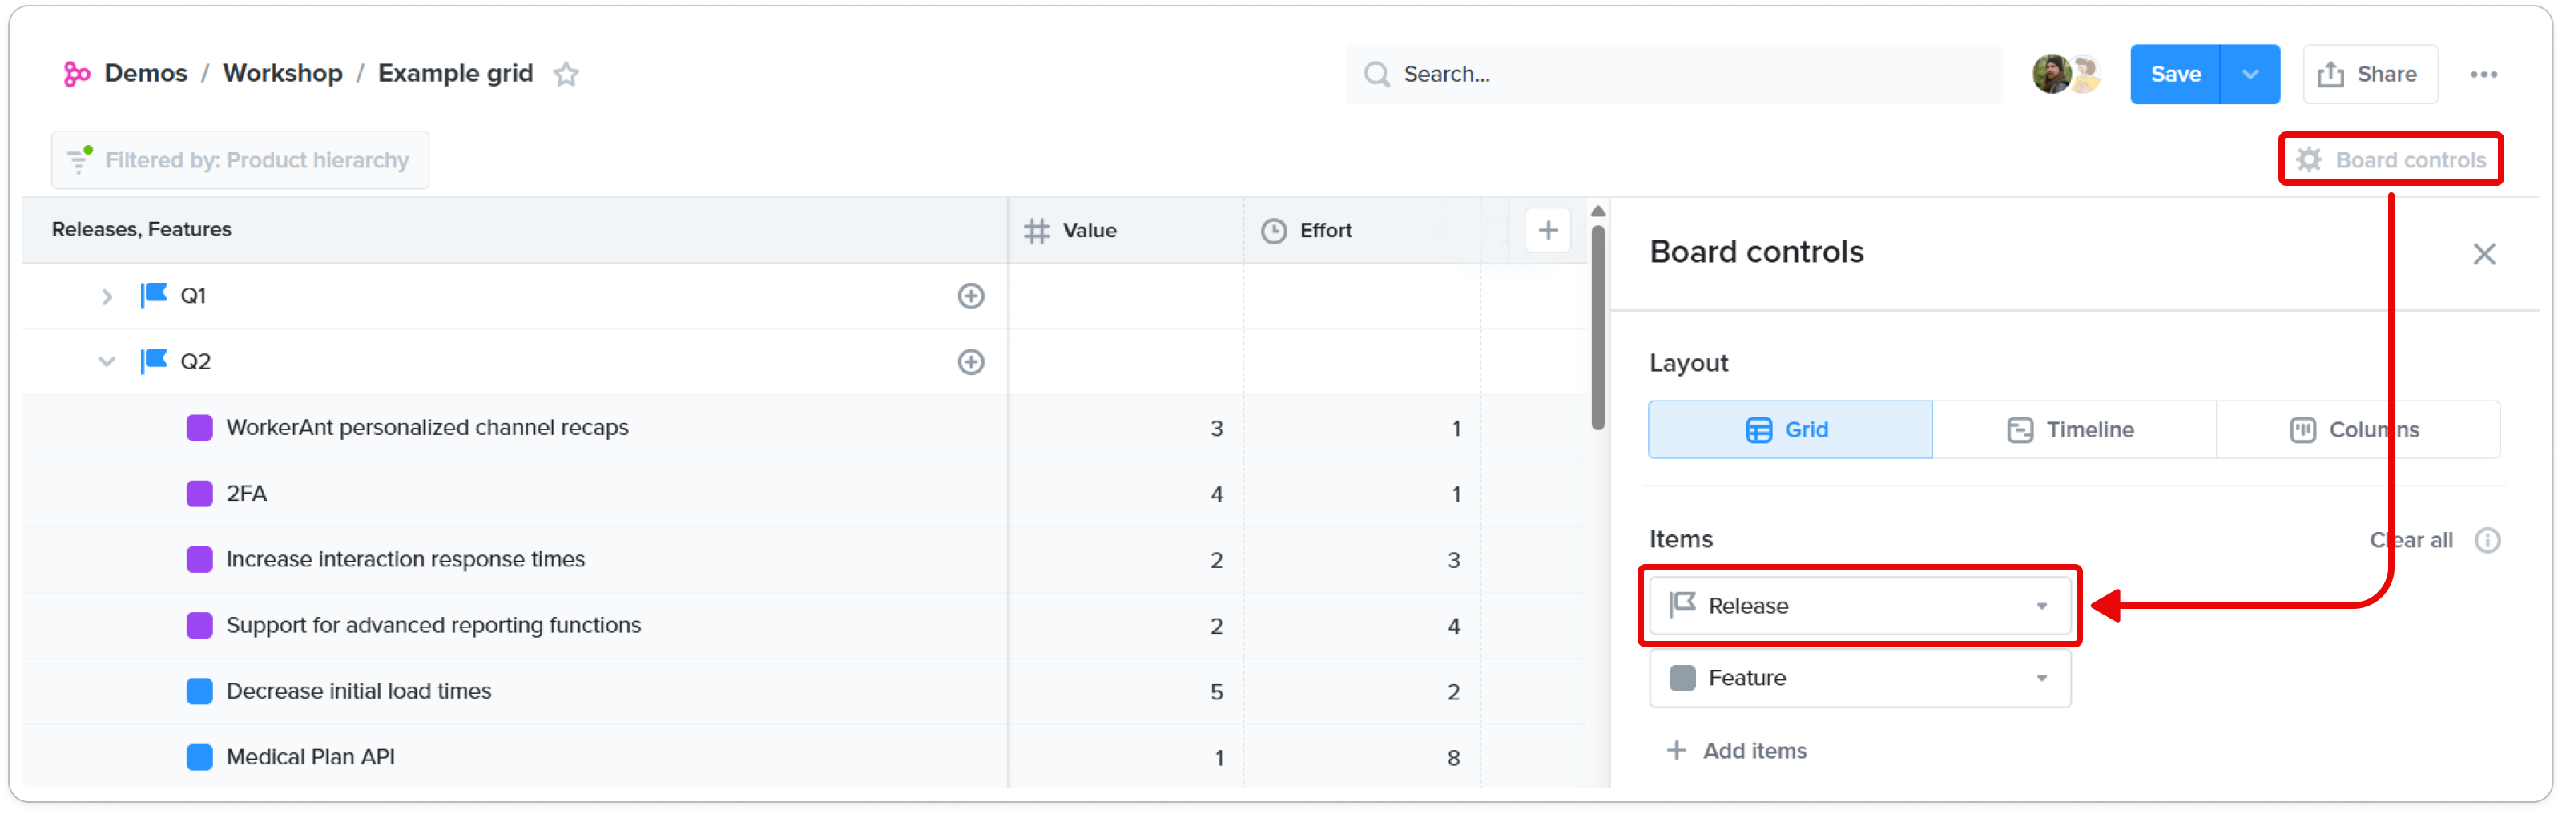Click the user avatars in header
This screenshot has height=814, width=2562.
(x=2066, y=74)
